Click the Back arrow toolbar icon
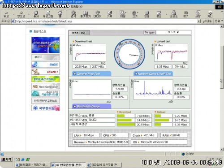Screen dimensions: 224x168 [x=6, y=14]
